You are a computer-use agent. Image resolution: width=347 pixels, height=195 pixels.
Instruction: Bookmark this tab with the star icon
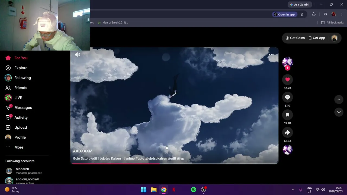coord(302,14)
